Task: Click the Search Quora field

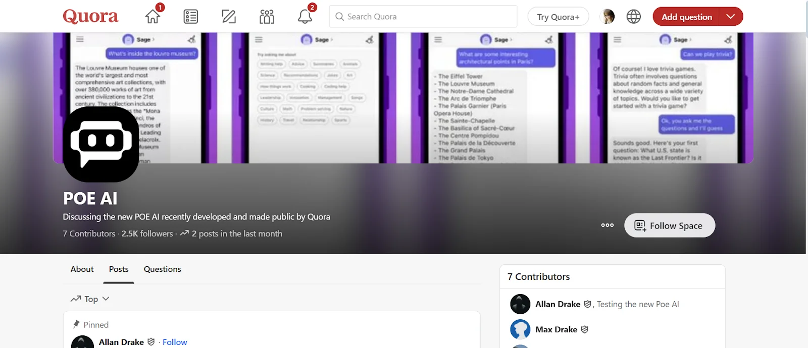Action: (423, 17)
